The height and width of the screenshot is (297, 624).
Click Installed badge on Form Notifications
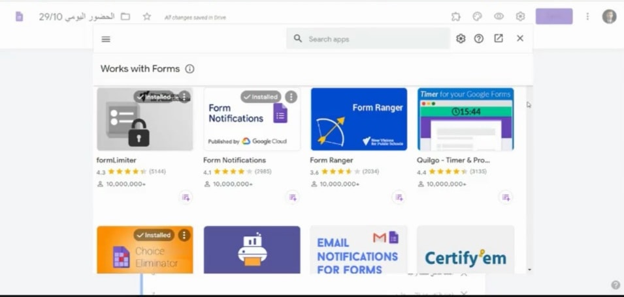[x=261, y=97]
